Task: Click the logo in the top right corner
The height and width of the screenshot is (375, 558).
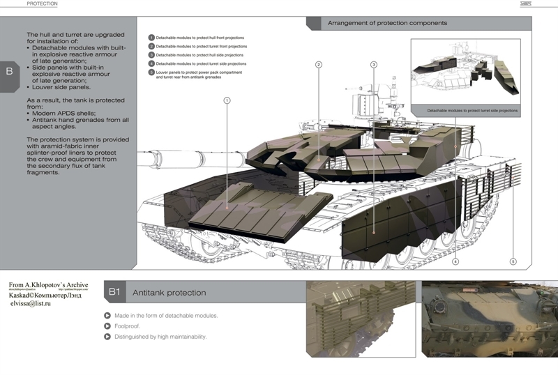Action: point(526,3)
